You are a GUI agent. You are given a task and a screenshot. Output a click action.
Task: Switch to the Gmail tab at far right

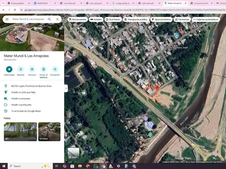(221, 3)
